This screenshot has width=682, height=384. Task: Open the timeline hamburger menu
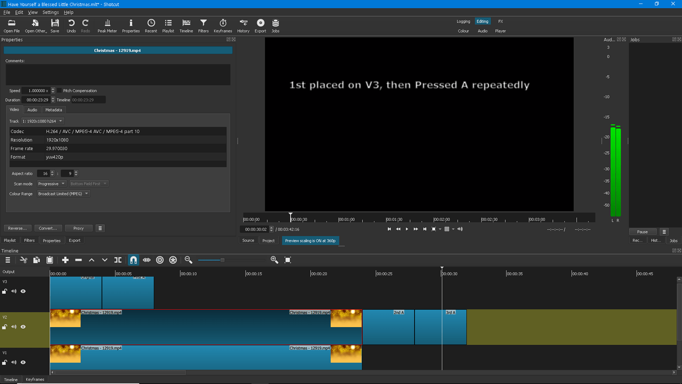coord(7,260)
